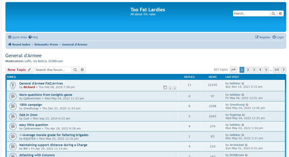Open forum advanced search gear icon

[82, 70]
